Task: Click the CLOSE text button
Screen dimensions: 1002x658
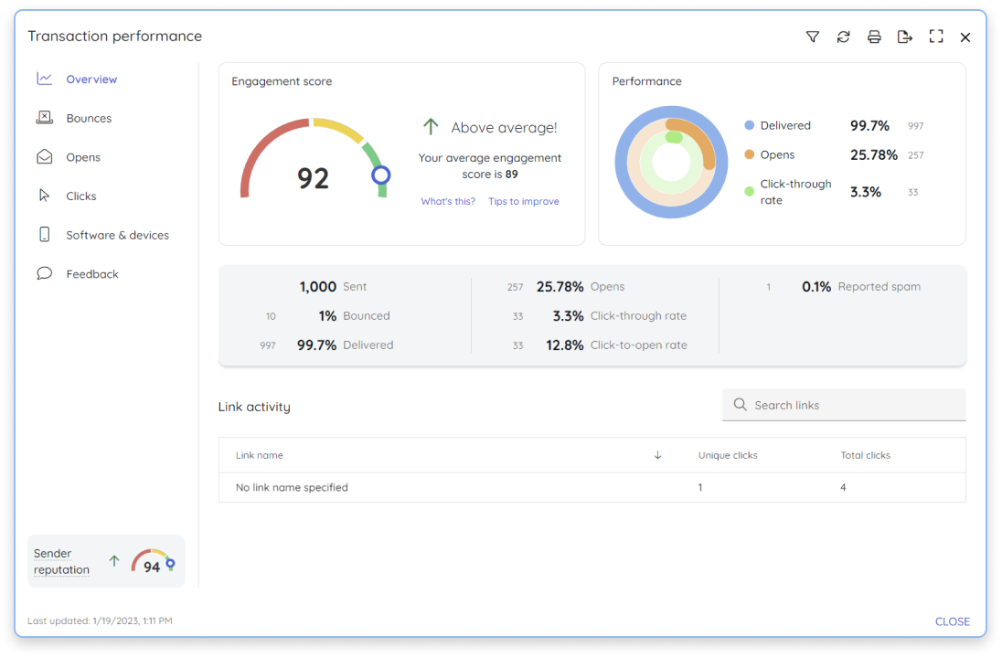Action: point(952,621)
